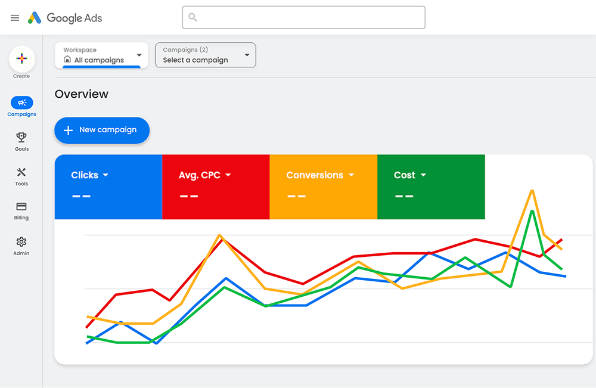596x388 pixels.
Task: Expand the Conversions metric dropdown arrow
Action: click(x=351, y=175)
